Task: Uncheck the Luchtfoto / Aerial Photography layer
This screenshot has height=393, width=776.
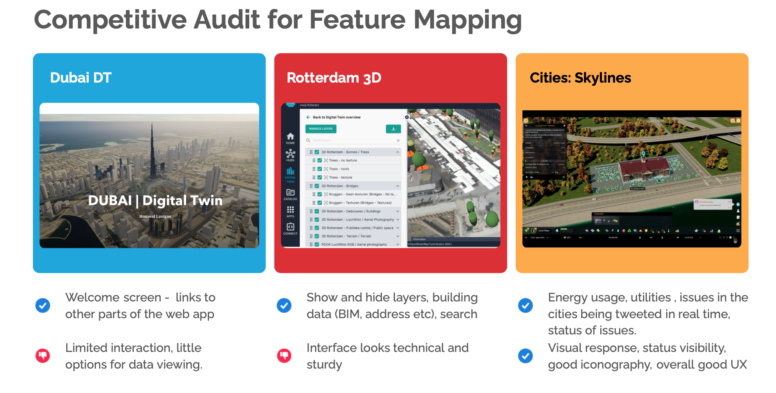Action: [x=317, y=220]
